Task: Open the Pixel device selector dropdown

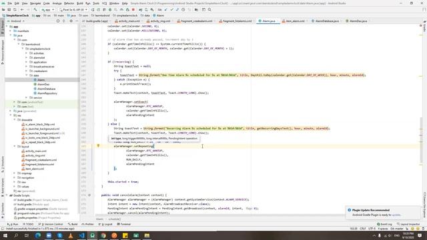Action: tap(73, 10)
